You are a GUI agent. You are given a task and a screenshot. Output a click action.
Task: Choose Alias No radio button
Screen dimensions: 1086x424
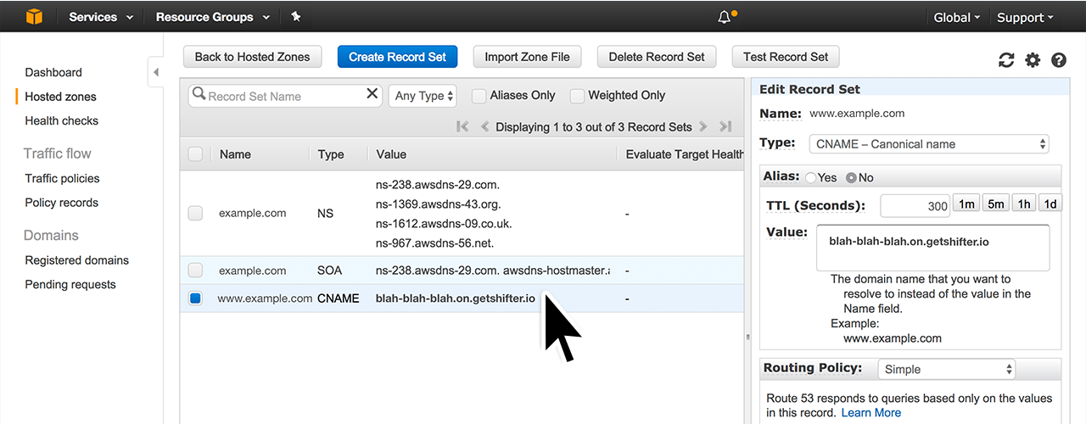click(851, 178)
